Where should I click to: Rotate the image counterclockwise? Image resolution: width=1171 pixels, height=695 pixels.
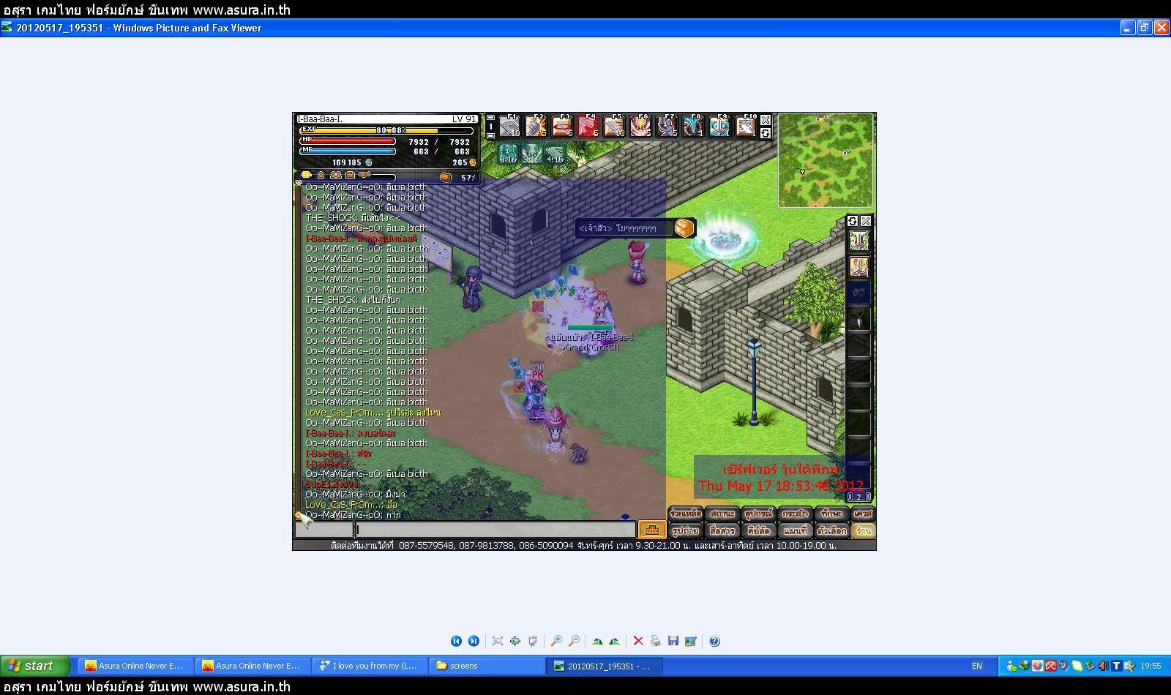tap(615, 641)
